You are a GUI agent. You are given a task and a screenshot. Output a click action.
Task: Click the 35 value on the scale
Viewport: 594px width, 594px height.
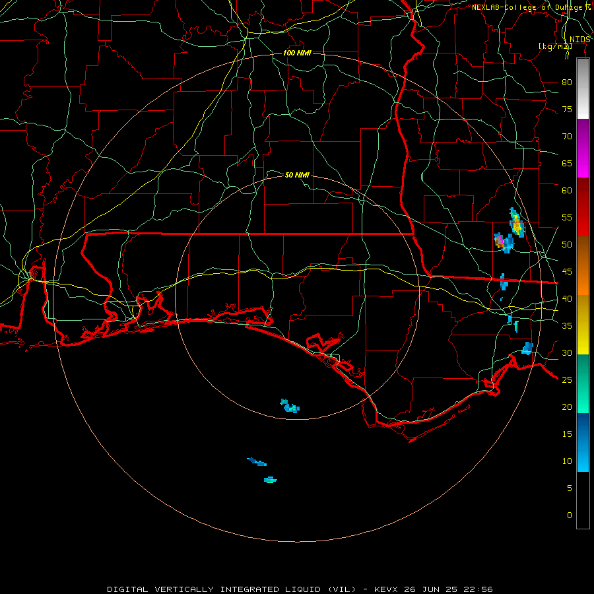(x=567, y=326)
